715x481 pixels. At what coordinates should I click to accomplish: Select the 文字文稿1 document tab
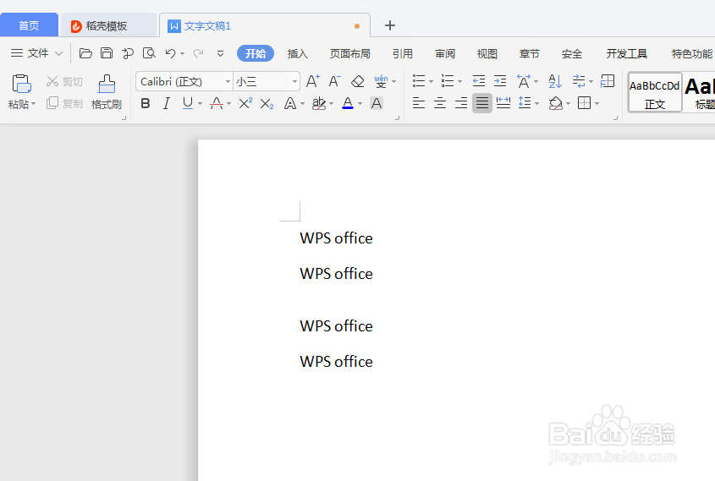click(x=265, y=26)
